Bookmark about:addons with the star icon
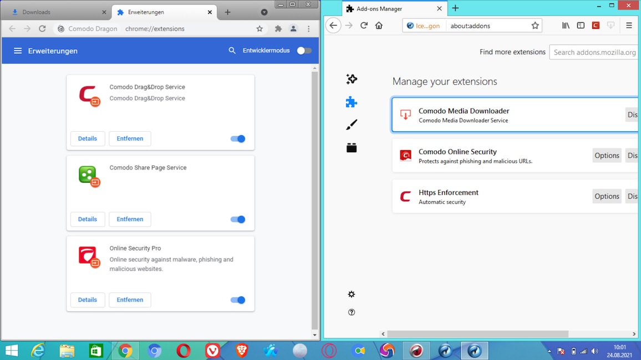 (535, 25)
